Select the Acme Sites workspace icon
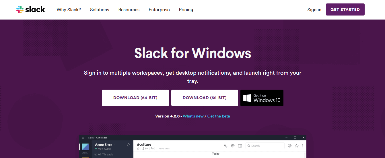Screen dimensions: 385x158 pyautogui.click(x=85, y=147)
